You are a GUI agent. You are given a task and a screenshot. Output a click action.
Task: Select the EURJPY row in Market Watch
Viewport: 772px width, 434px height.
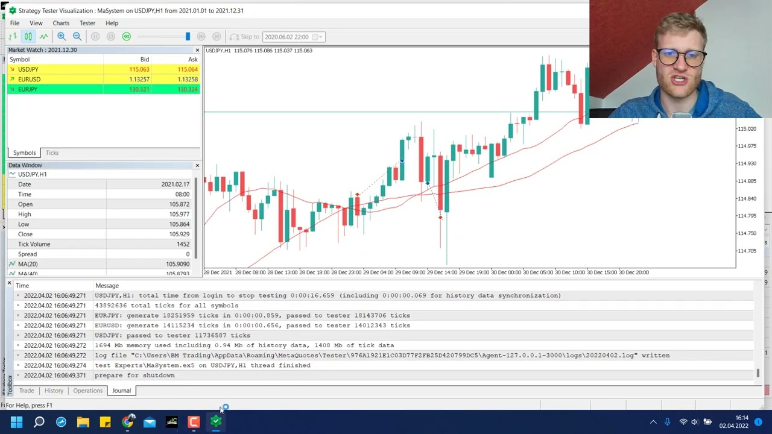tap(103, 89)
